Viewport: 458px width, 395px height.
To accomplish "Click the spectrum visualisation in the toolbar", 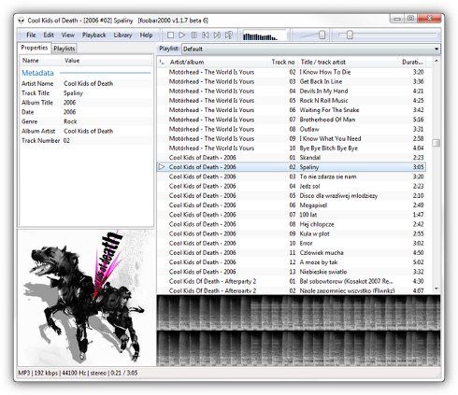I will coord(265,35).
